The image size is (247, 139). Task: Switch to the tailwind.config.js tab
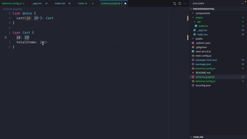(13, 3)
